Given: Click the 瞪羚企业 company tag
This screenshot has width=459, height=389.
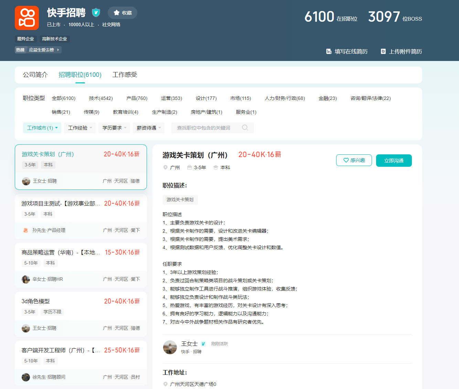Looking at the screenshot, I should pyautogui.click(x=25, y=39).
